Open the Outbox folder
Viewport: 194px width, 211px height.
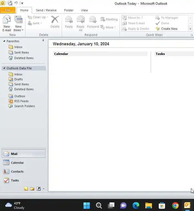pos(17,96)
